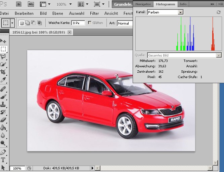Select the Move tool
224x172 pixels.
[3, 41]
